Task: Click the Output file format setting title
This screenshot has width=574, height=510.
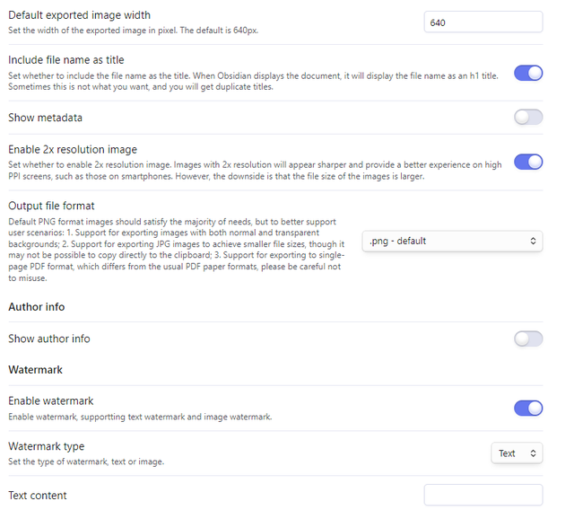Action: click(x=51, y=206)
